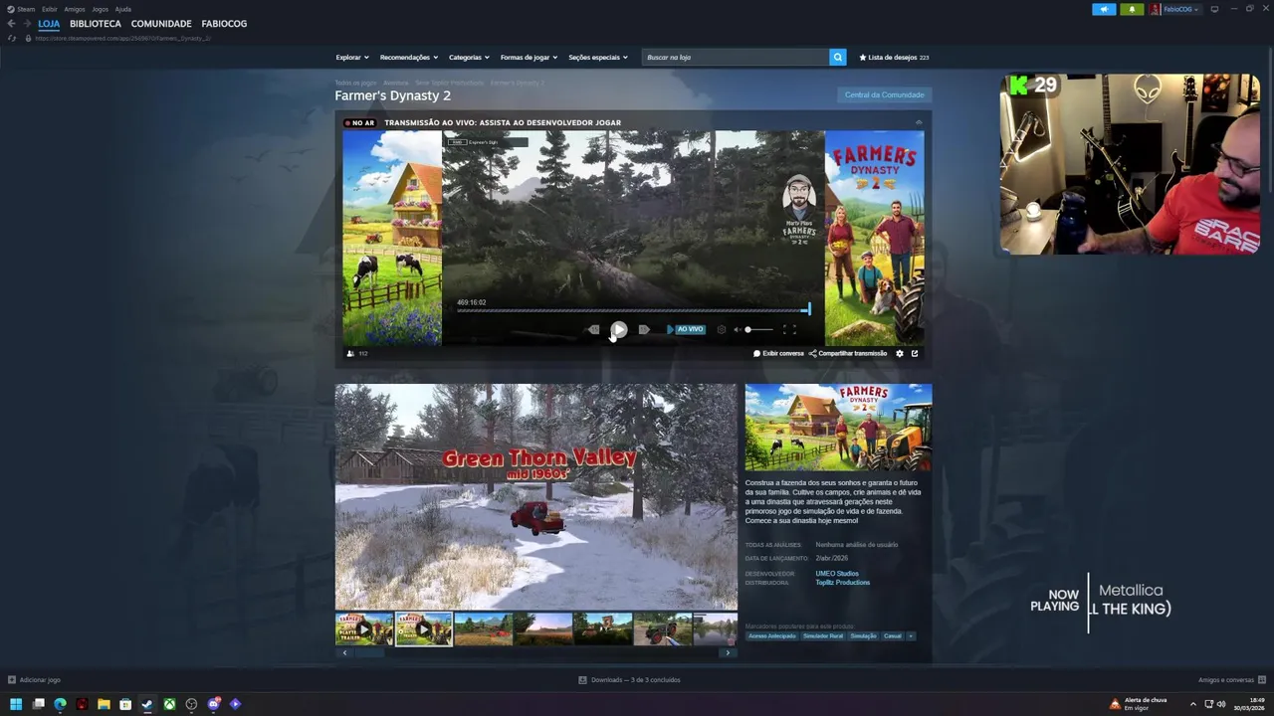Viewport: 1274px width, 716px height.
Task: Click the viewer count icon under stream
Action: coord(350,353)
